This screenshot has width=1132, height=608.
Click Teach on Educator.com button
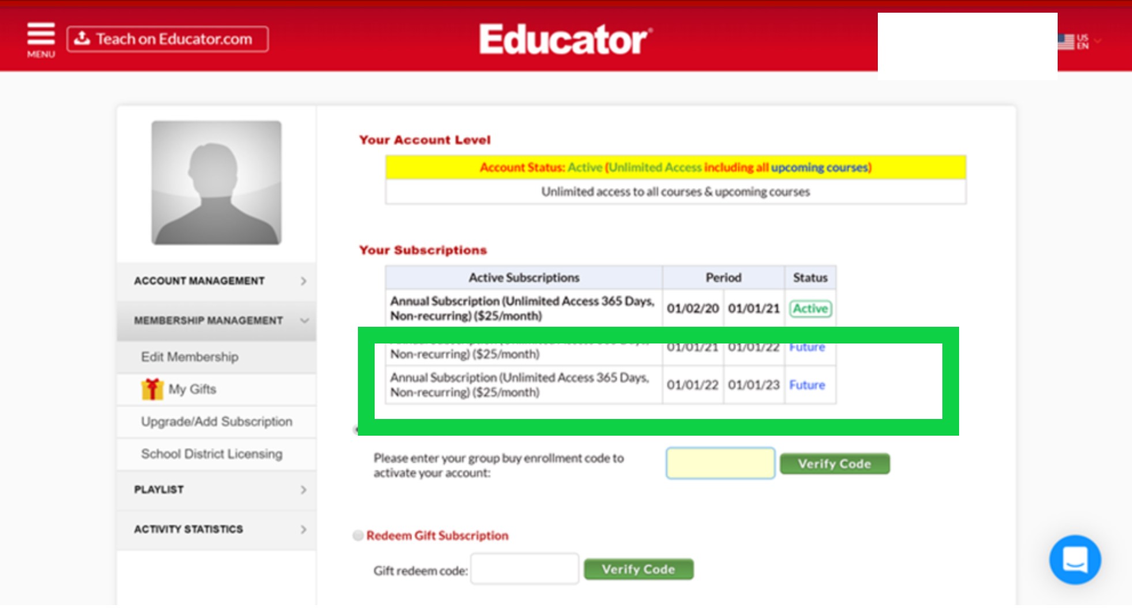[x=167, y=39]
